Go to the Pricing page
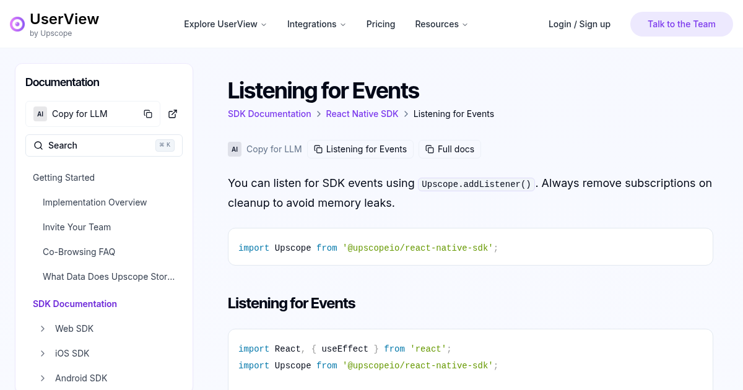The width and height of the screenshot is (743, 390). click(x=381, y=24)
